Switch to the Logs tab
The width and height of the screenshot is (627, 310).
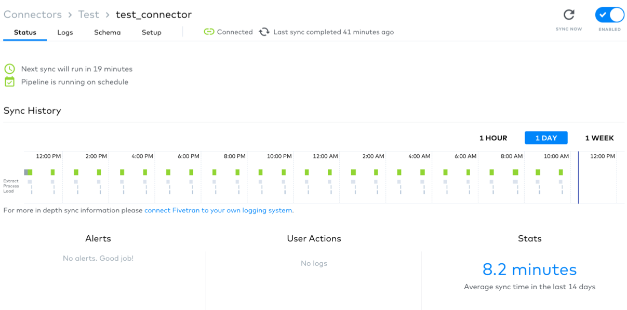point(65,32)
